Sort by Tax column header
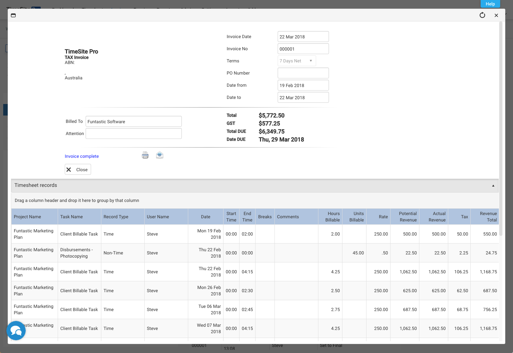 [x=459, y=217]
